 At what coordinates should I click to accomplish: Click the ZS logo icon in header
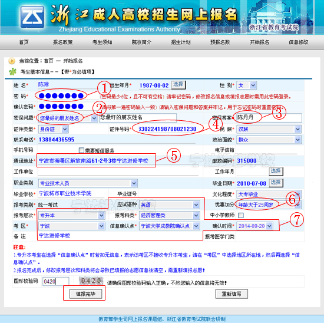[32, 17]
